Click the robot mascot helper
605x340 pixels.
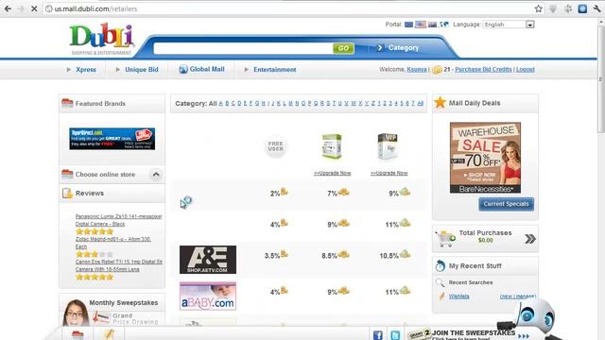534,318
